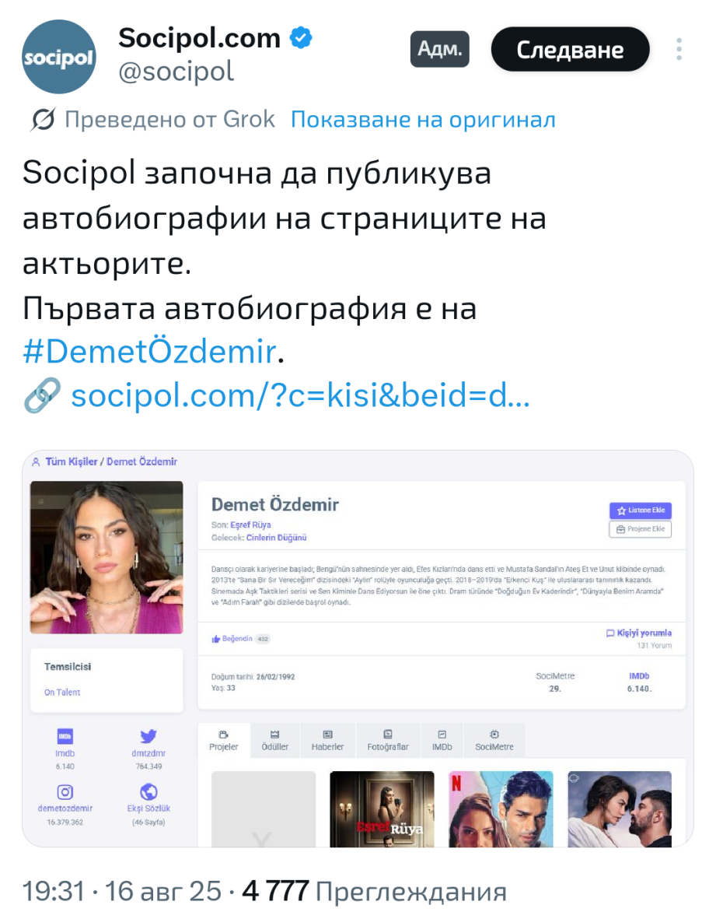The height and width of the screenshot is (912, 716).
Task: Click the Beğendin thumbs-up like icon
Action: click(215, 639)
